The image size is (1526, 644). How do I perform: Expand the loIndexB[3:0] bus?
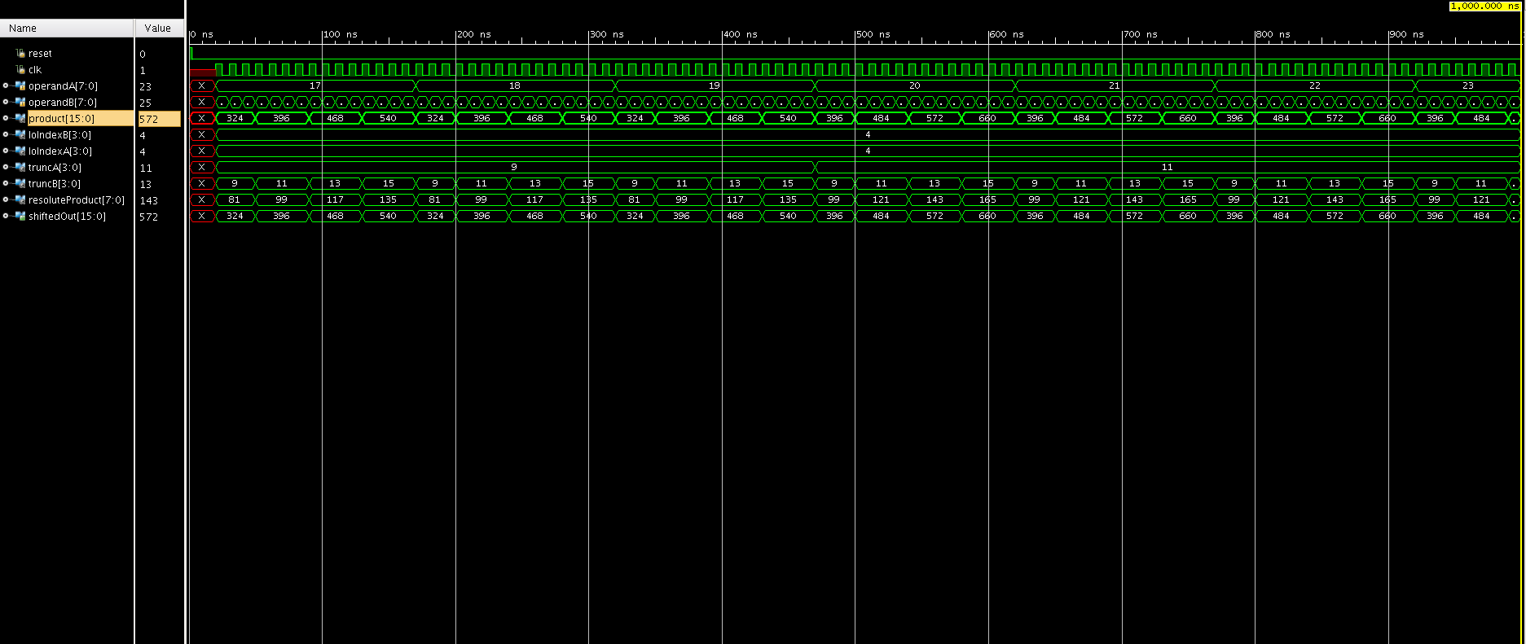point(6,134)
